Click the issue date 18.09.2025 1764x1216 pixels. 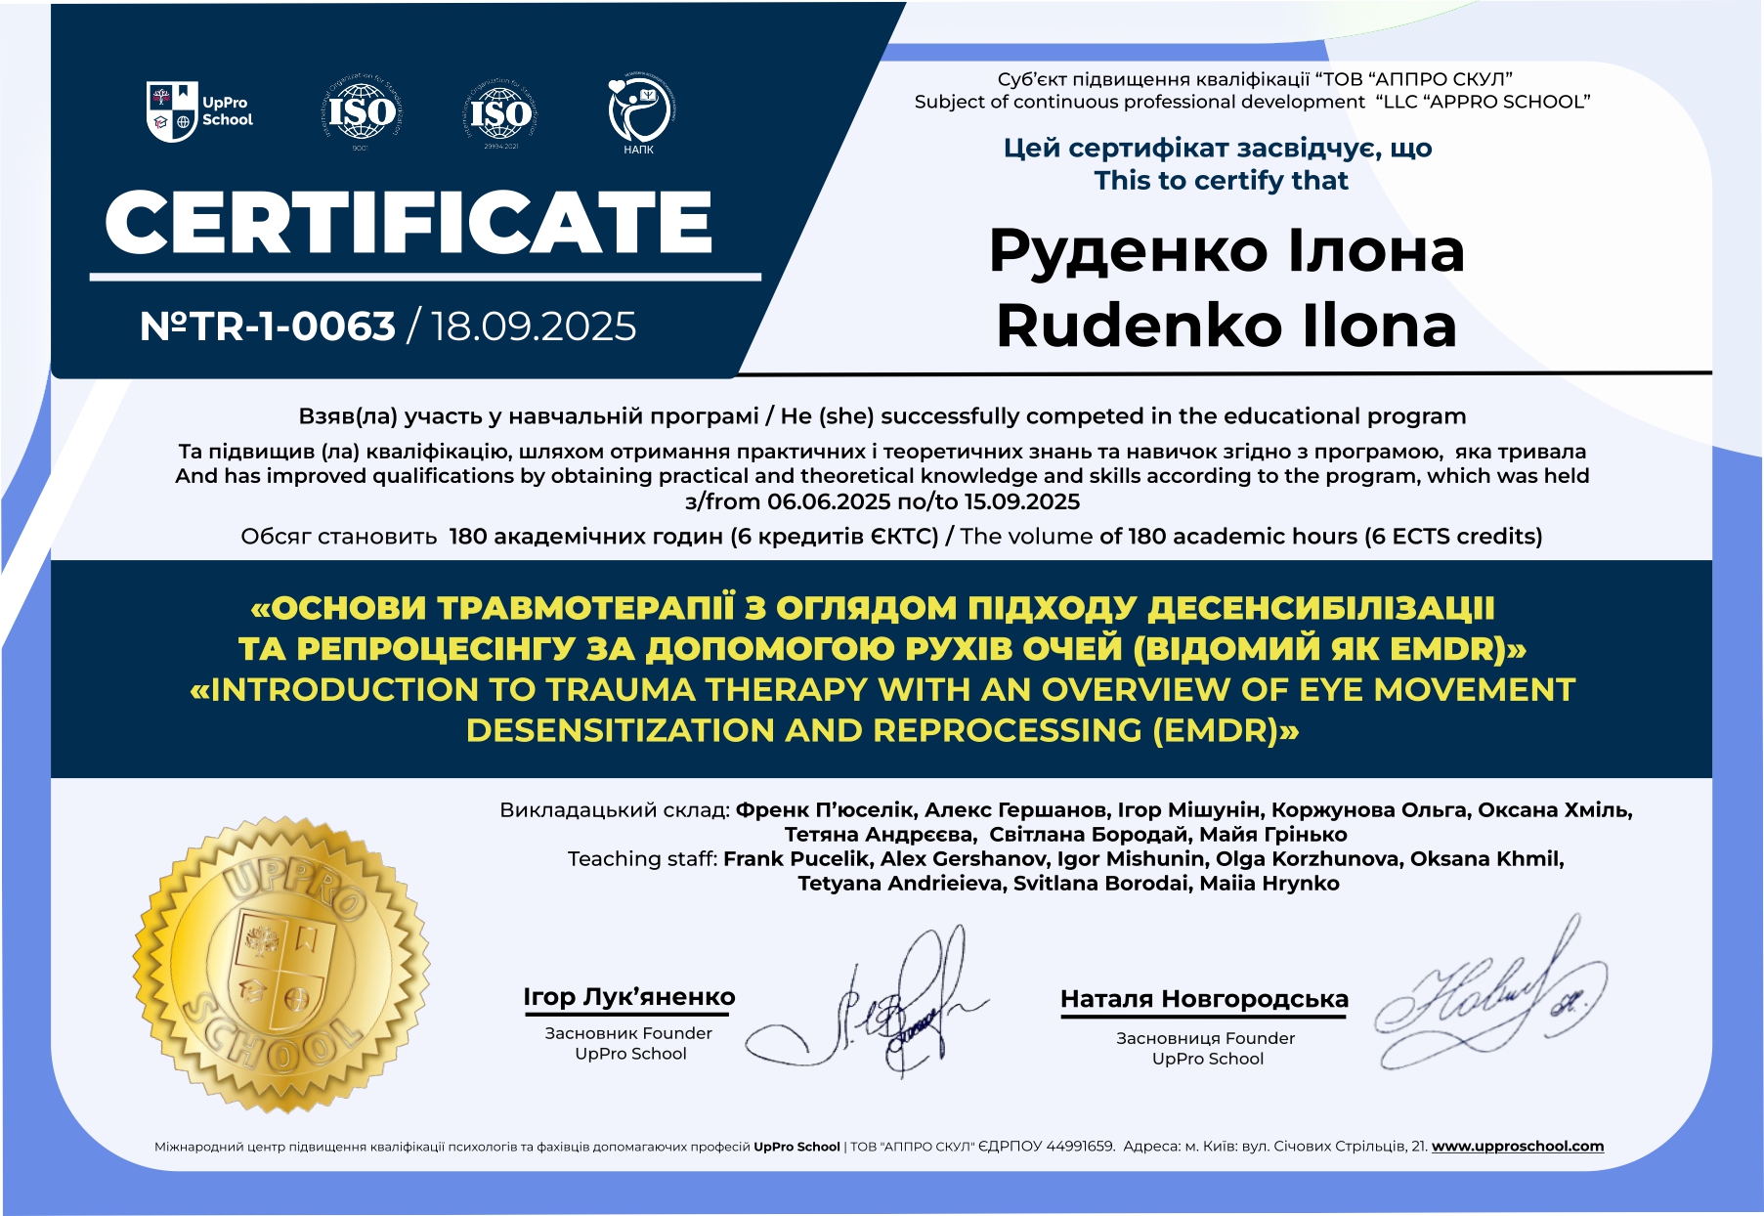(534, 326)
